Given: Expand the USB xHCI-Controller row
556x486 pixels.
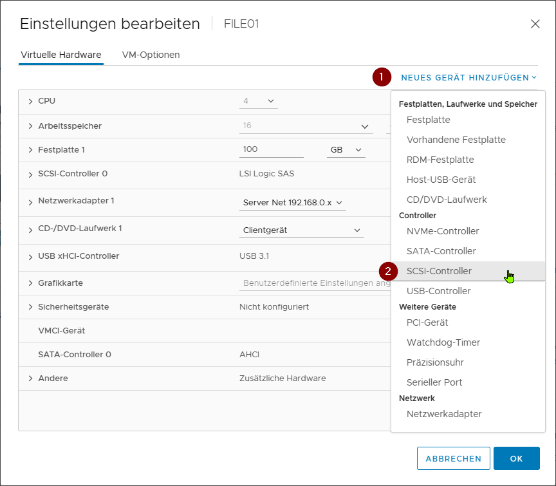Looking at the screenshot, I should (30, 256).
